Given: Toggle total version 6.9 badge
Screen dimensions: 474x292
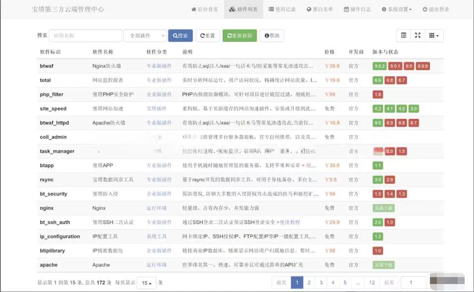Looking at the screenshot, I should pos(378,80).
